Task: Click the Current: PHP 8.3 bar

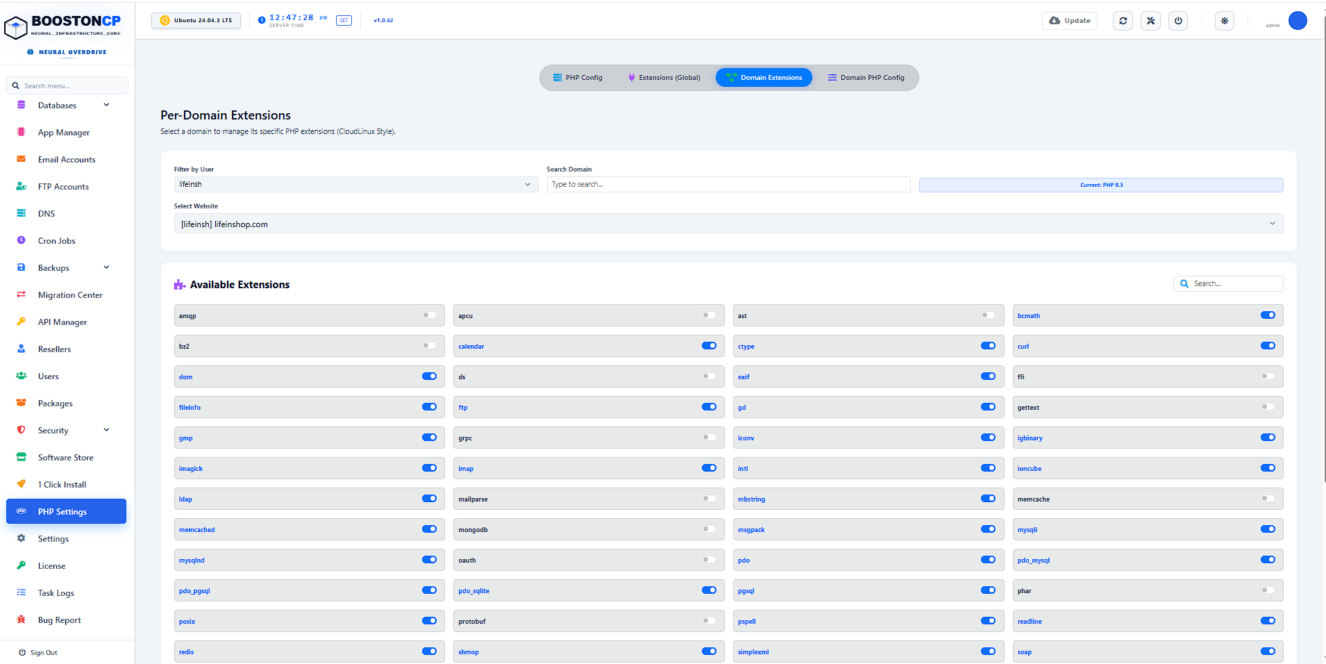Action: 1101,185
